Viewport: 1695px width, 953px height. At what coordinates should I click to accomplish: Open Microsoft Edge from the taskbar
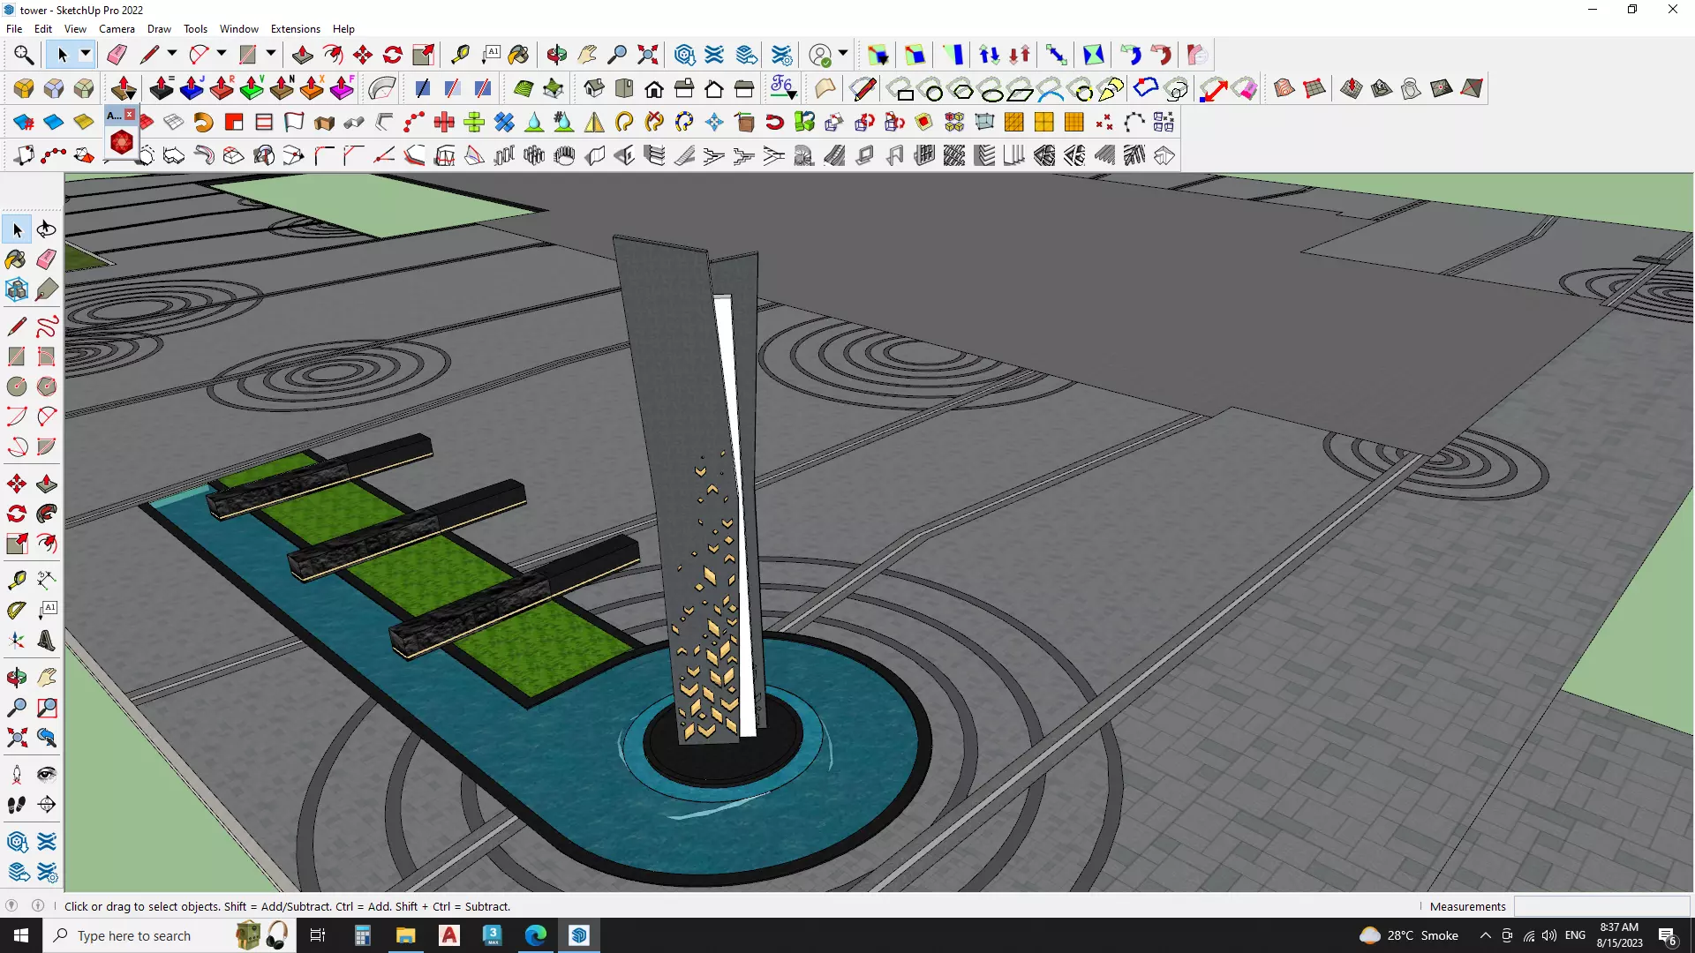(x=536, y=935)
